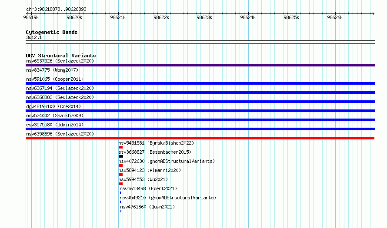Image resolution: width=387 pixels, height=228 pixels.
Task: Click the 98621k ruler label
Action: click(118, 17)
